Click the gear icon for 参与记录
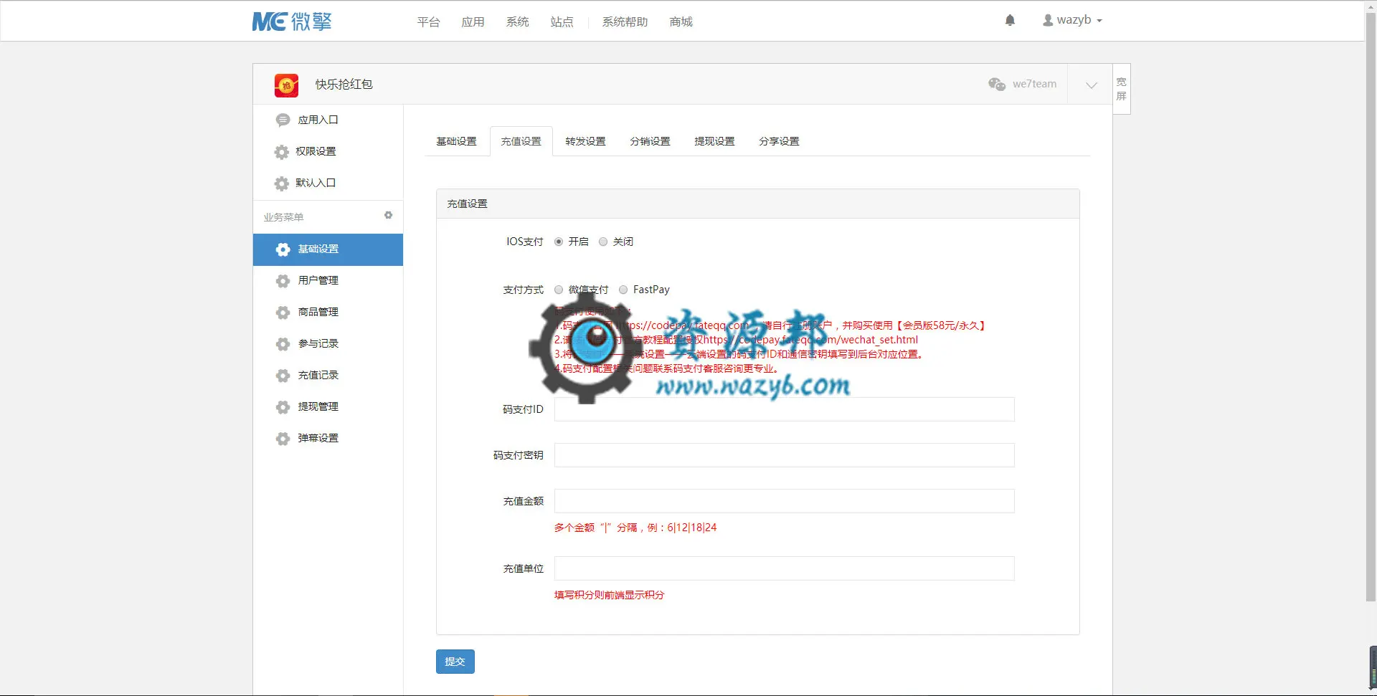The height and width of the screenshot is (696, 1377). pos(283,344)
